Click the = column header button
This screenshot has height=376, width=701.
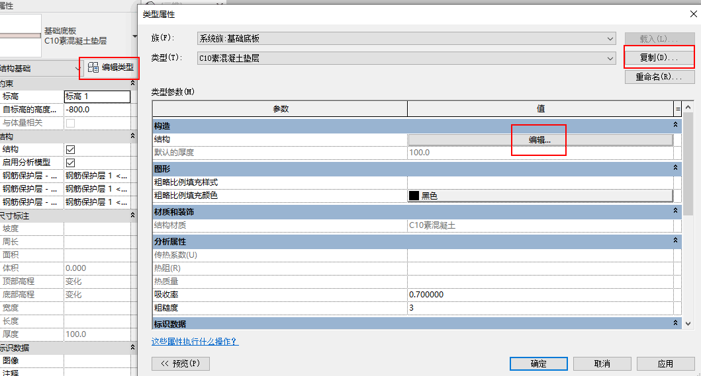coord(677,108)
